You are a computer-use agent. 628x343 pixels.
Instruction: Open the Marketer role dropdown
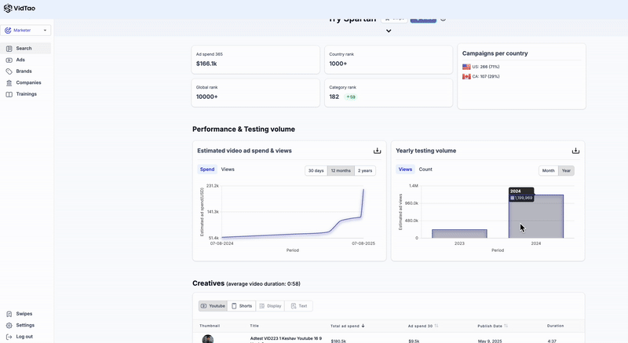point(26,31)
